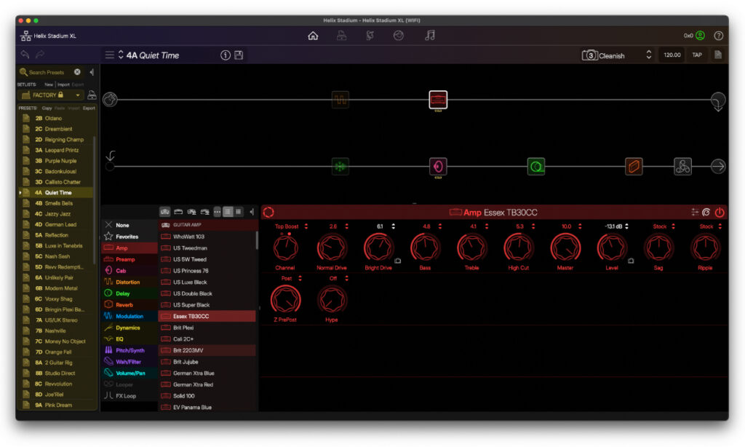The width and height of the screenshot is (745, 447).
Task: Click the music note metronome icon
Action: [x=431, y=34]
